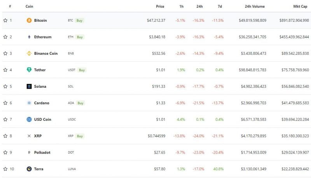The image size is (311, 178).
Task: Open the Ethereum coin name link
Action: [43, 37]
